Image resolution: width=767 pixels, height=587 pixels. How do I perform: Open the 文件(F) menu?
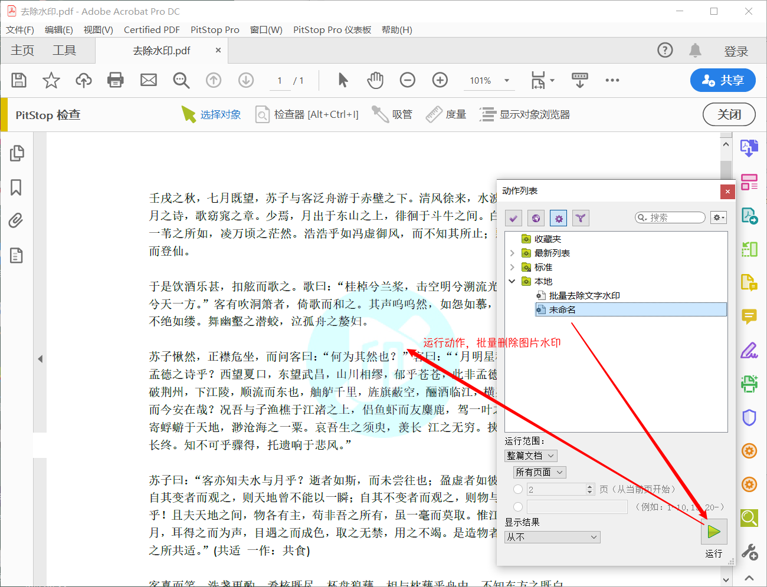pos(20,29)
